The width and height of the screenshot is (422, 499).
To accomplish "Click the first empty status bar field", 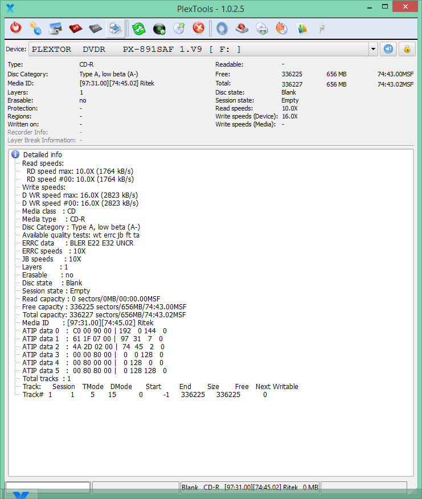I will tap(48, 487).
